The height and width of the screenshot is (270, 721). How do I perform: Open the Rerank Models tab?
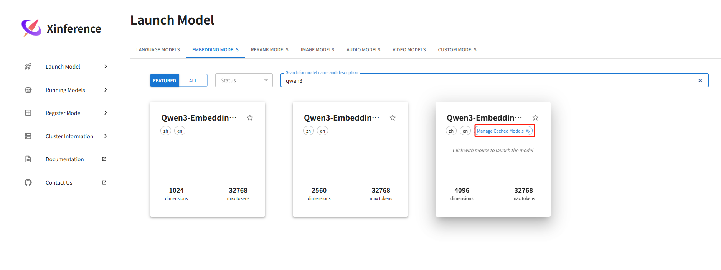tap(270, 50)
